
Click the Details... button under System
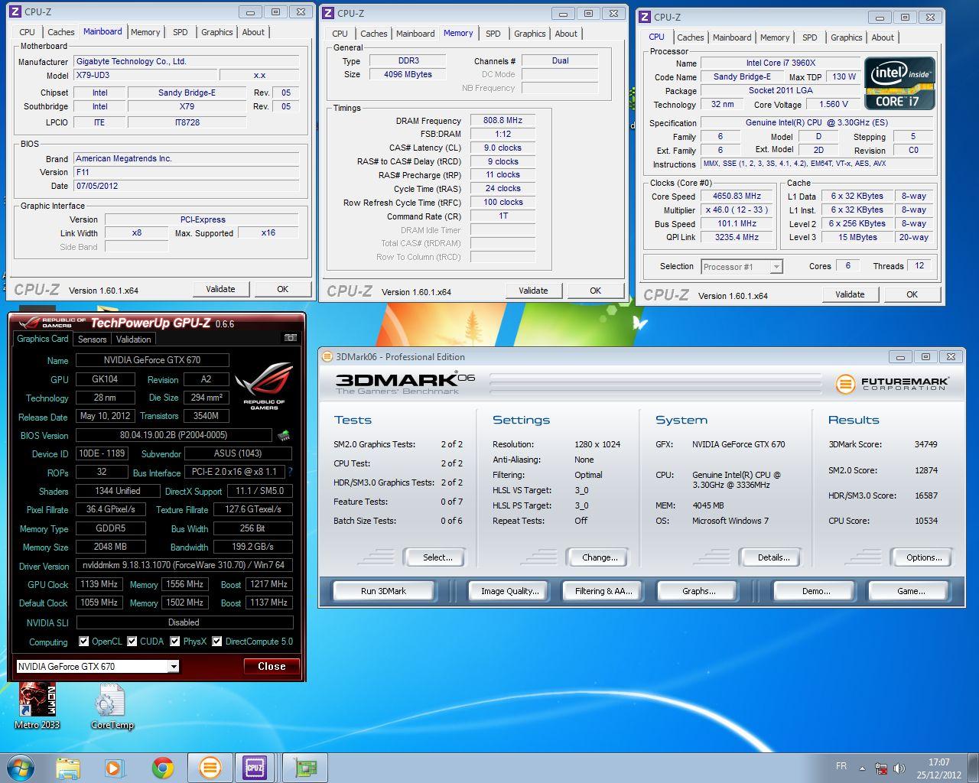pos(773,557)
